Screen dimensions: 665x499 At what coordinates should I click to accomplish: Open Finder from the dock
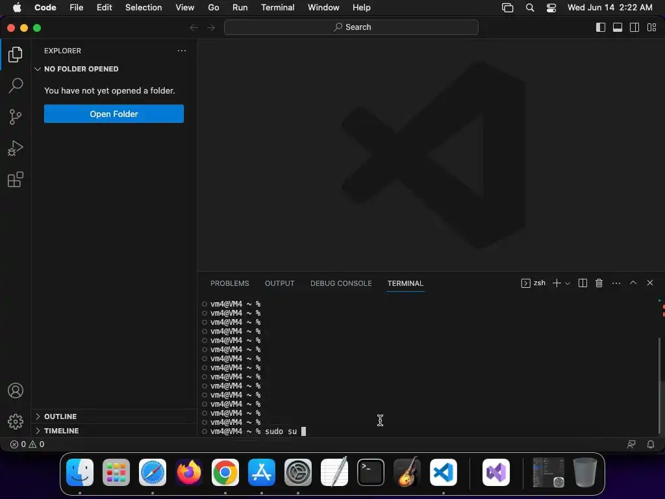(80, 472)
